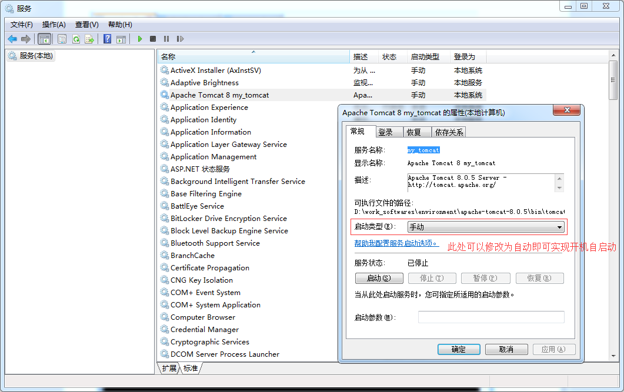Image resolution: width=624 pixels, height=392 pixels.
Task: Sort by 启动类型 column header
Action: (x=428, y=57)
